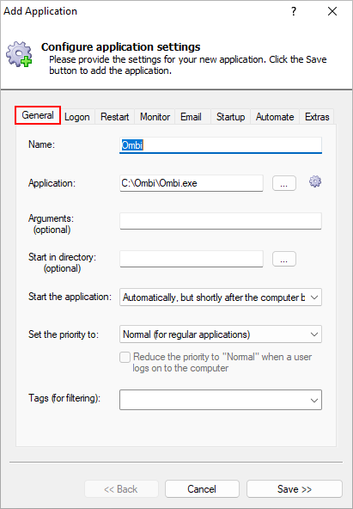
Task: Switch to the Logon tab
Action: 77,117
